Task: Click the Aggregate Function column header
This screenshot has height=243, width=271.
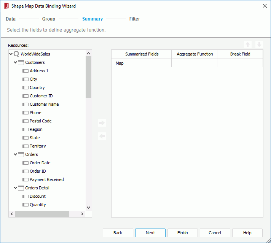Action: 194,54
